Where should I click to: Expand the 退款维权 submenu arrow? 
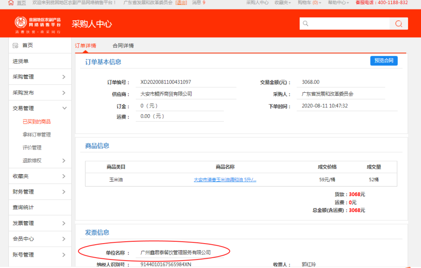64,160
